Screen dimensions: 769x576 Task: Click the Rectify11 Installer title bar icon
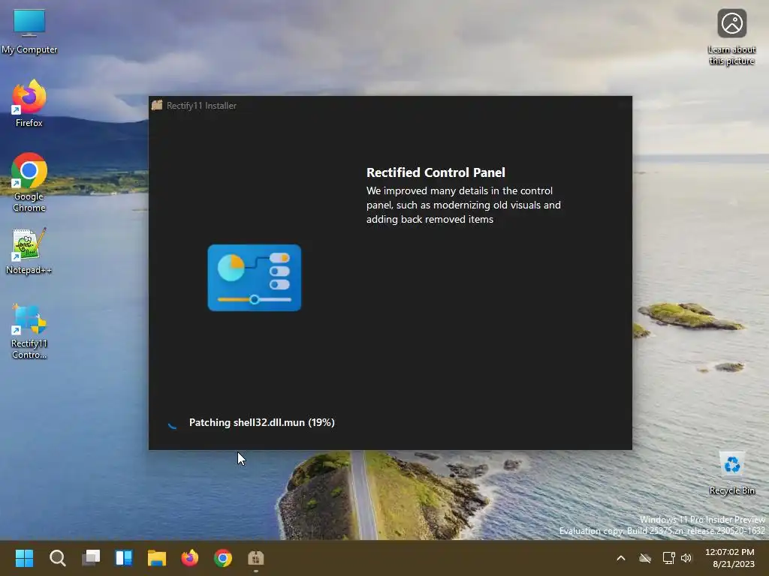pos(157,105)
